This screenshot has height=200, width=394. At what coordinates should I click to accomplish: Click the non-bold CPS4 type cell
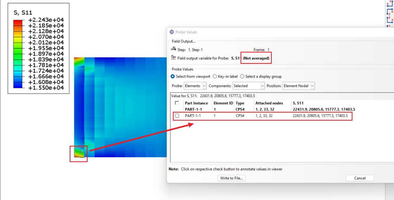click(x=240, y=116)
